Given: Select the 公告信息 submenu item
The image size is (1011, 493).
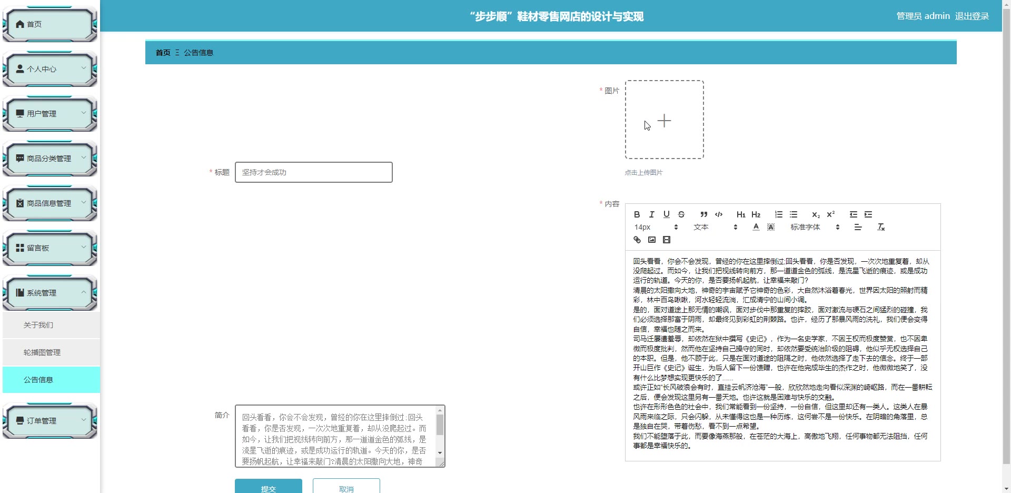Looking at the screenshot, I should click(51, 380).
